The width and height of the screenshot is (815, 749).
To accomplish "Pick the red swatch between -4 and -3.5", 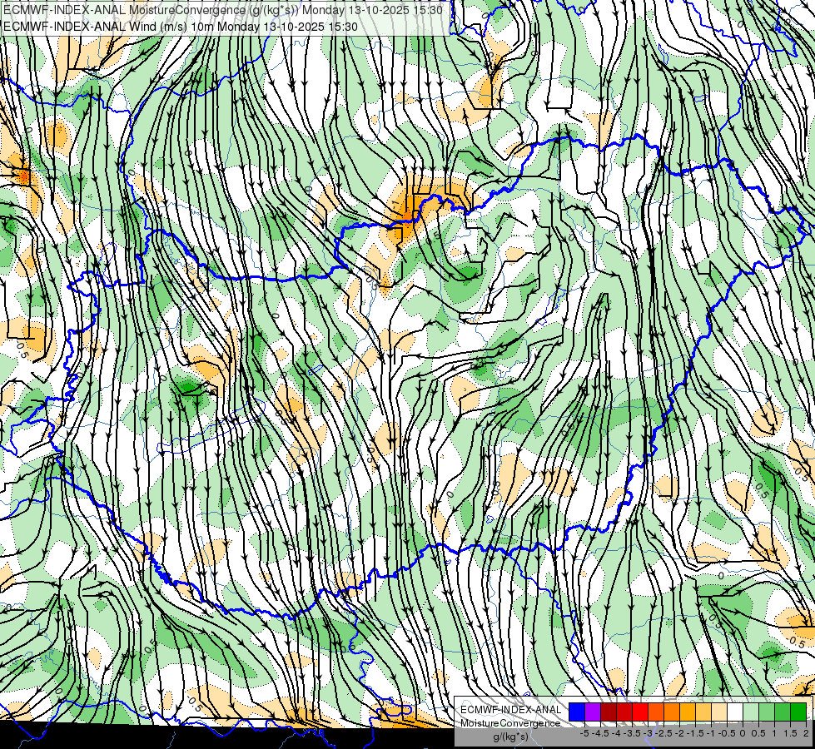I will (624, 712).
